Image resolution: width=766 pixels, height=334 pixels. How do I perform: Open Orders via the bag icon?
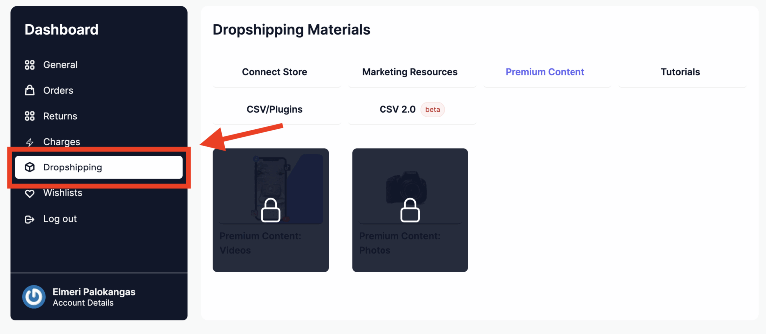(29, 90)
